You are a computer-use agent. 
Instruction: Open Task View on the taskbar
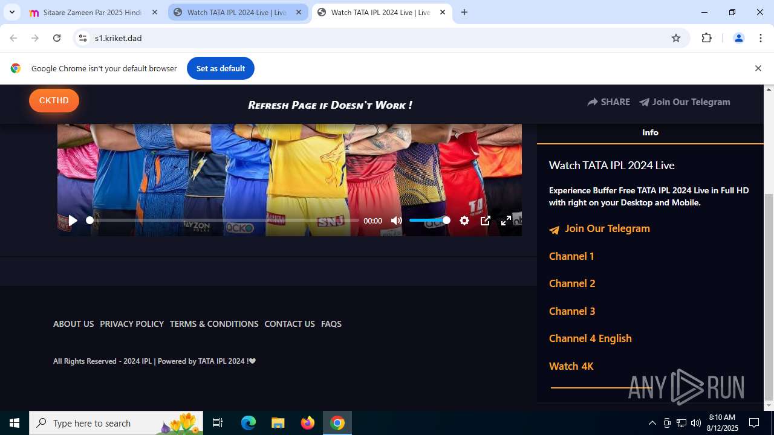click(x=218, y=423)
